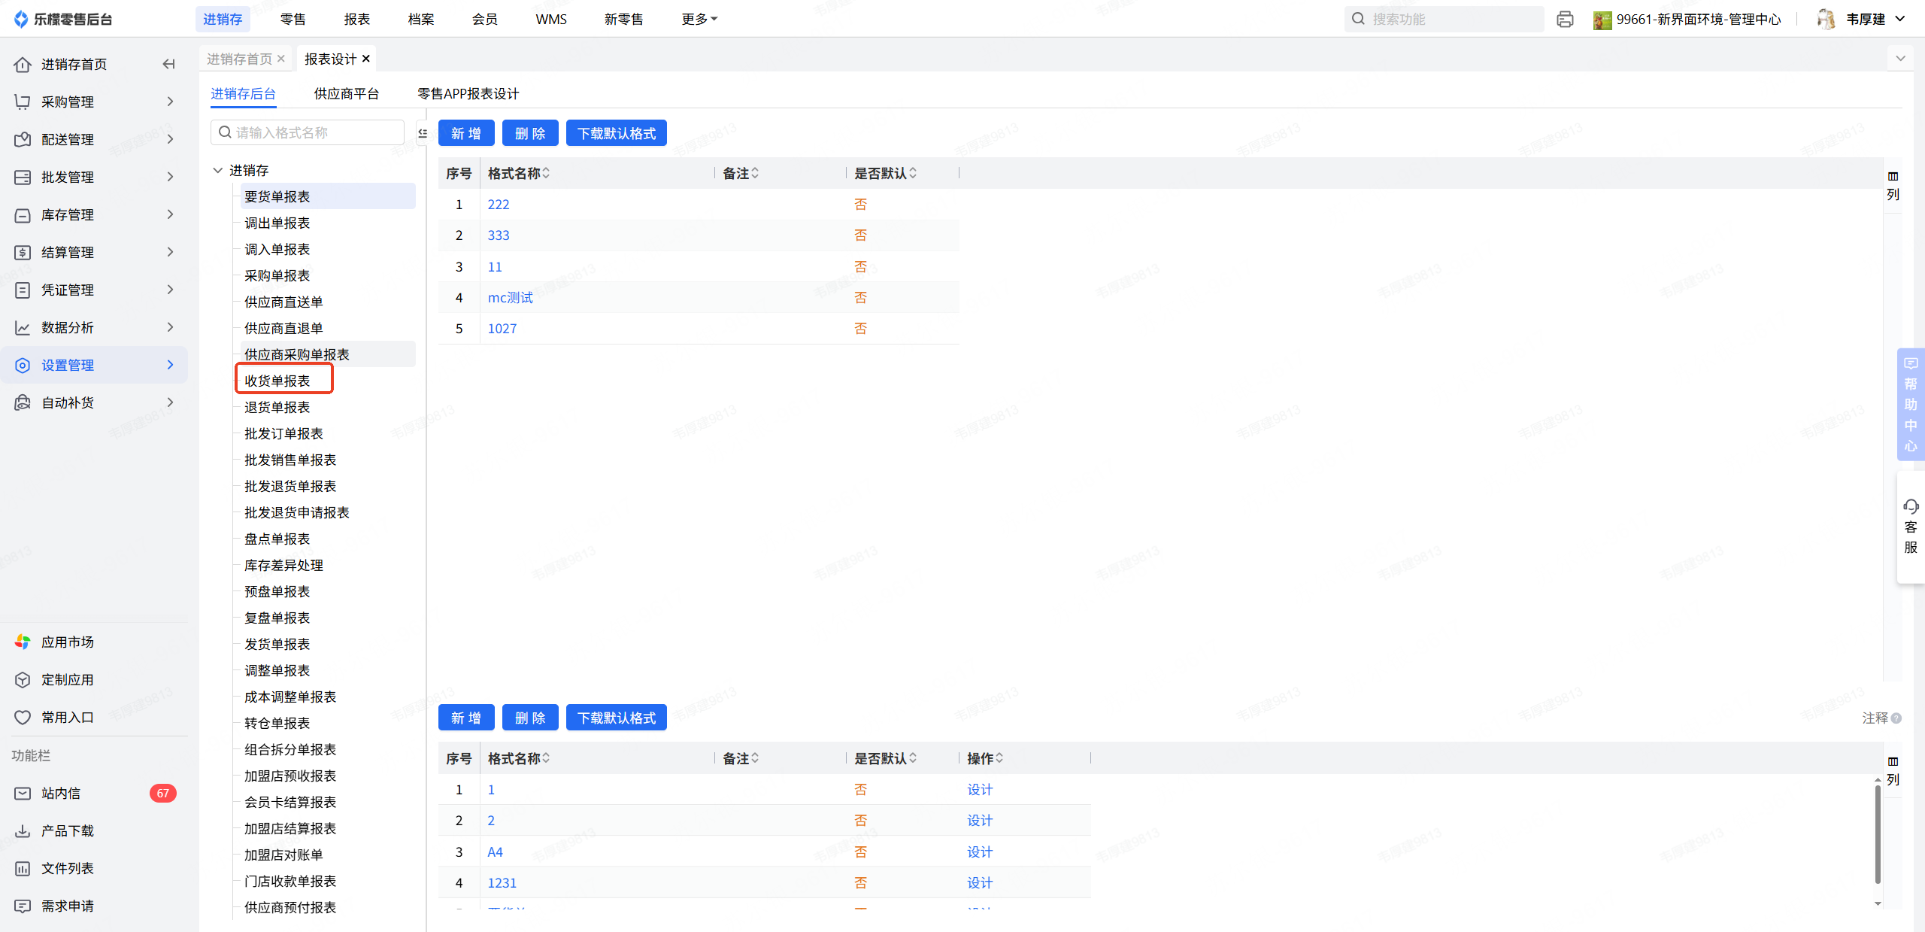Collapse the tree panel with toggle icon
The height and width of the screenshot is (932, 1925).
423,133
